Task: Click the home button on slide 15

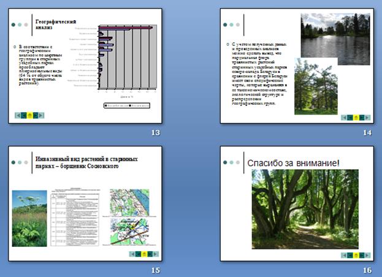Action: [x=144, y=253]
